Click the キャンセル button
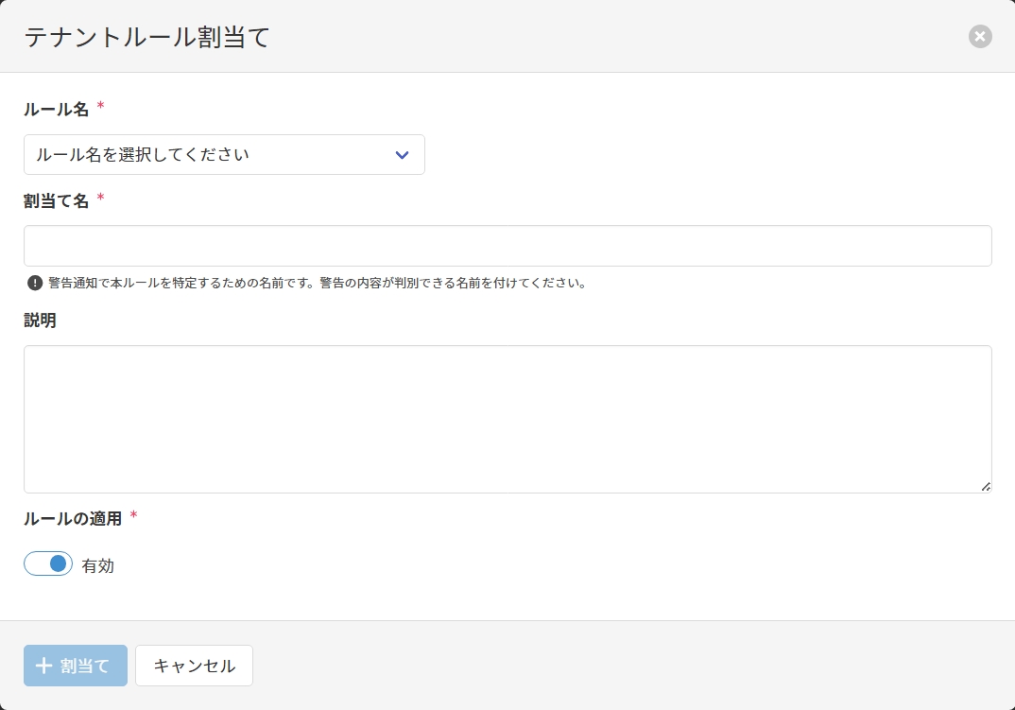Image resolution: width=1015 pixels, height=710 pixels. point(194,666)
